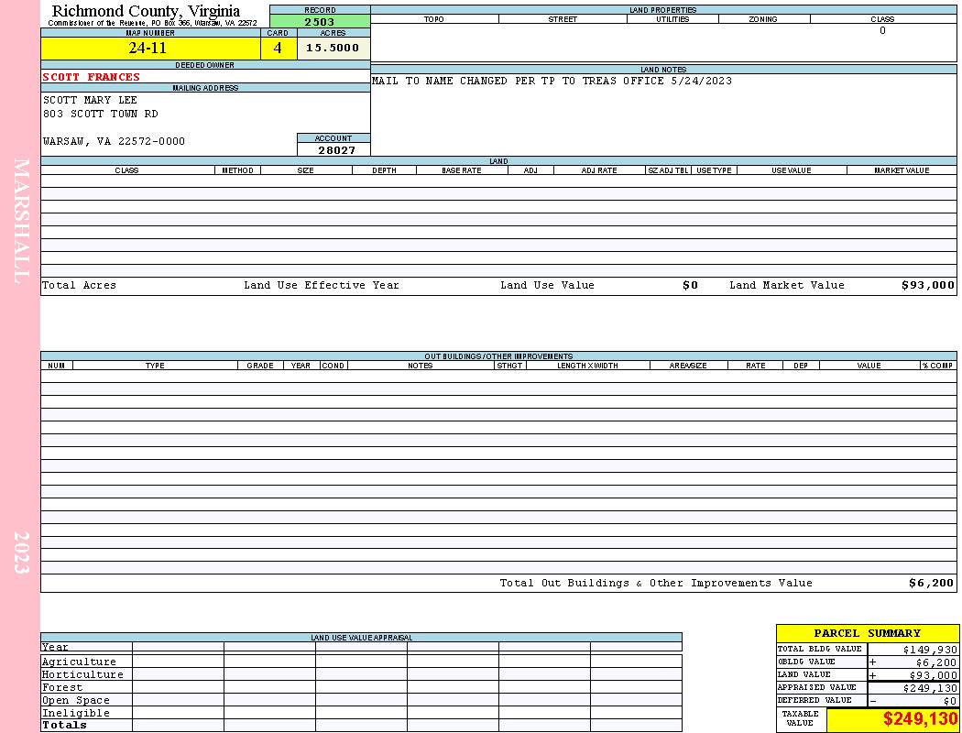Screen dimensions: 962x733
Task: Click red taxable value $249,130
Action: pyautogui.click(x=920, y=719)
